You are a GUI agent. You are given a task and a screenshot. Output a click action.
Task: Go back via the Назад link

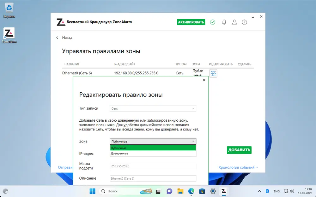coord(67,38)
